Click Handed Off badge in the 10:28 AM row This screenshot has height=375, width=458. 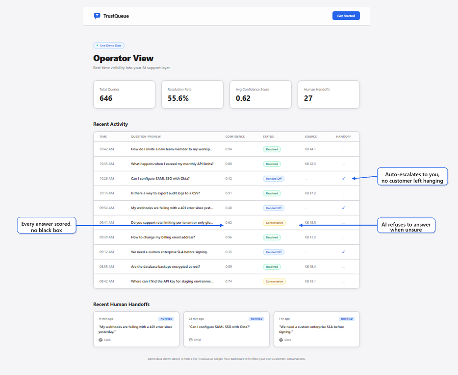coord(274,179)
